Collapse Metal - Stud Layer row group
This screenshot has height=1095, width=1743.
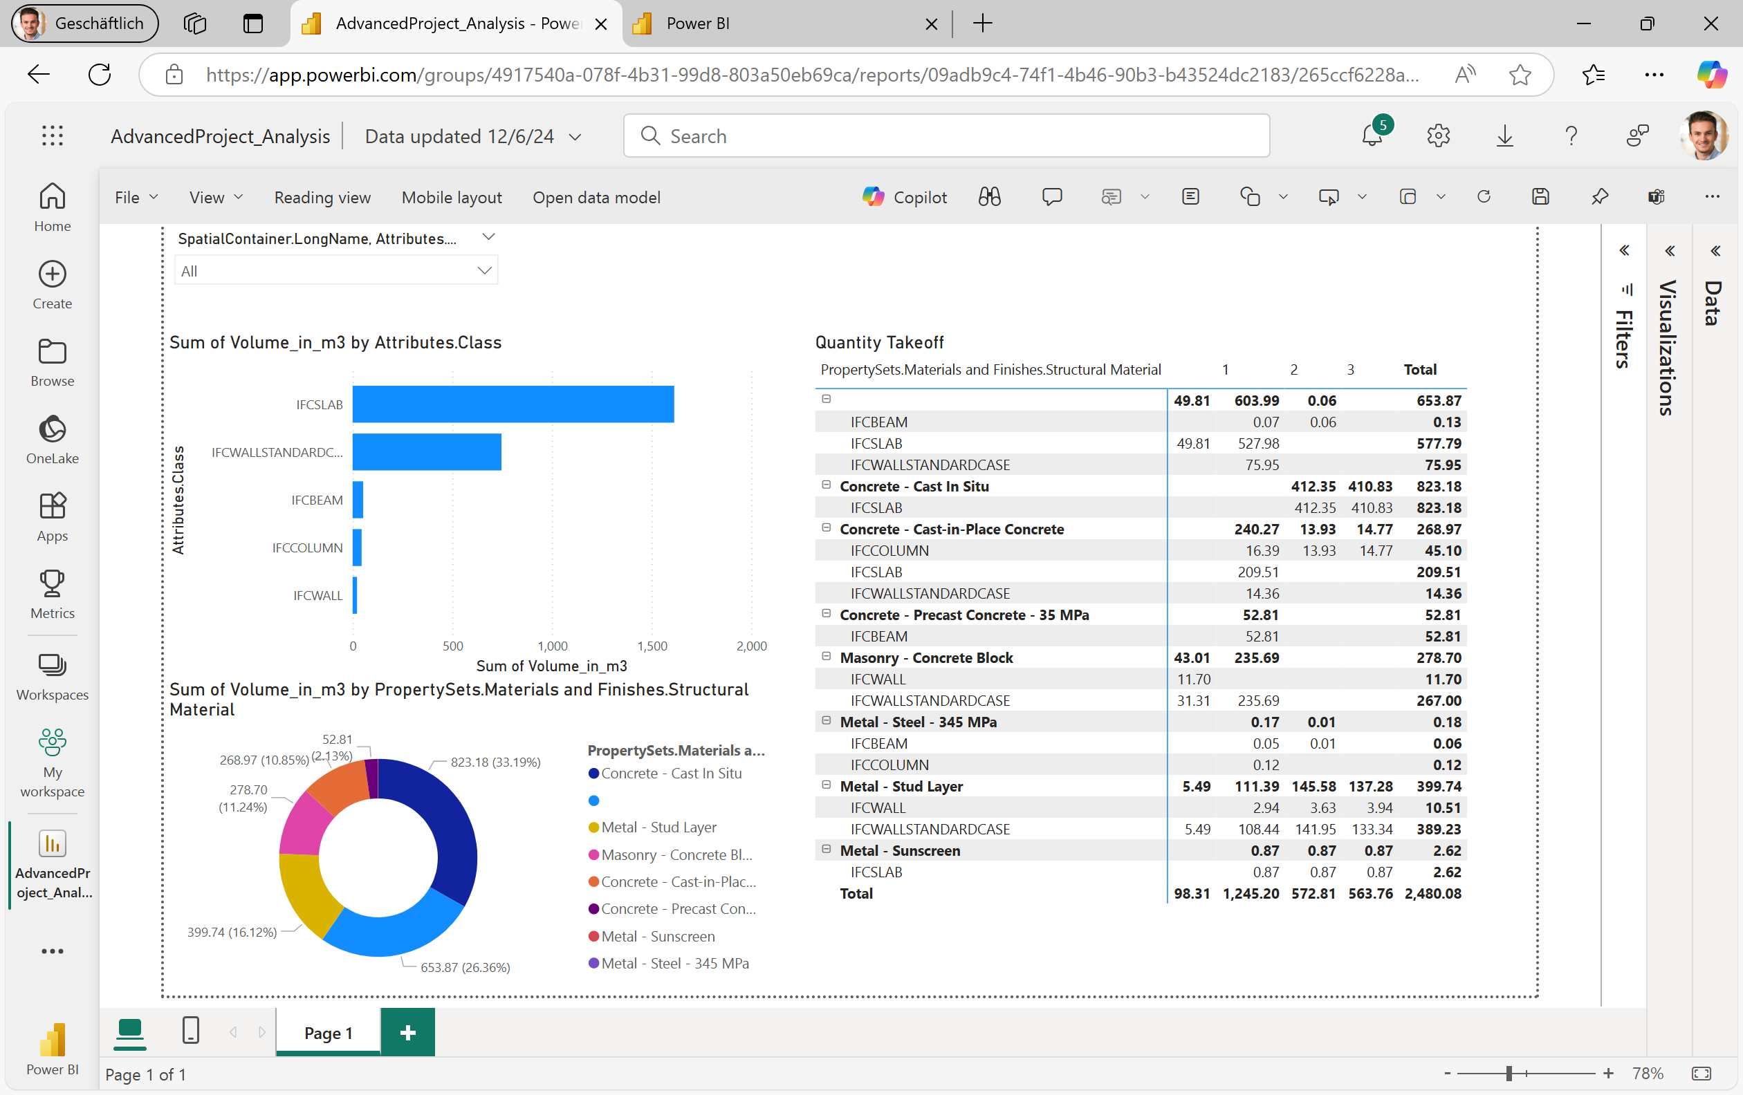coord(826,785)
